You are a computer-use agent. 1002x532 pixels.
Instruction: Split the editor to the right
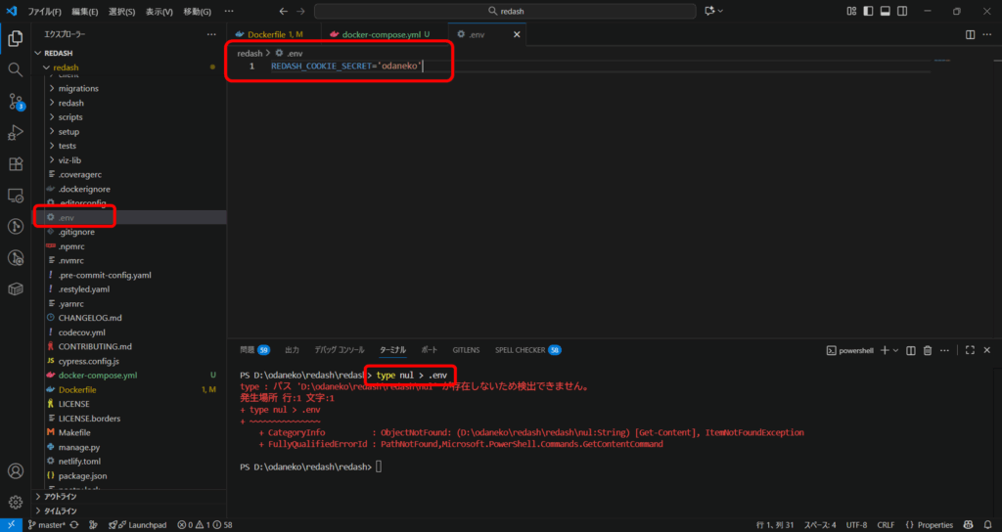pos(971,34)
